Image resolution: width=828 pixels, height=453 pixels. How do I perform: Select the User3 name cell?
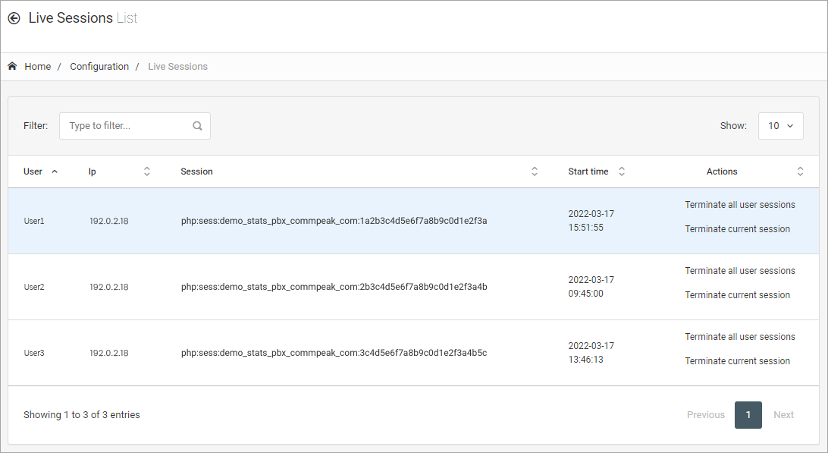(34, 353)
